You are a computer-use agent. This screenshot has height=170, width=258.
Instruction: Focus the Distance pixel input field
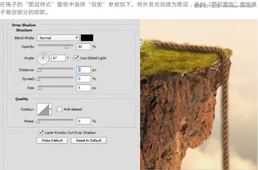84,70
